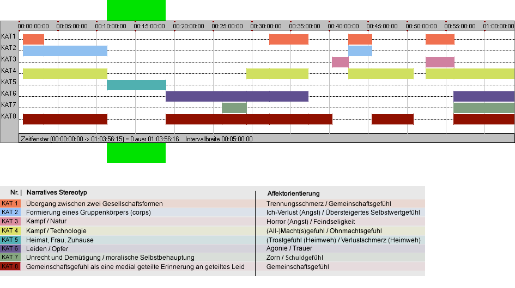Click 'Trennungsschmerz / Gemeinschaftsgefühl' text
515x288 pixels.
coord(329,204)
